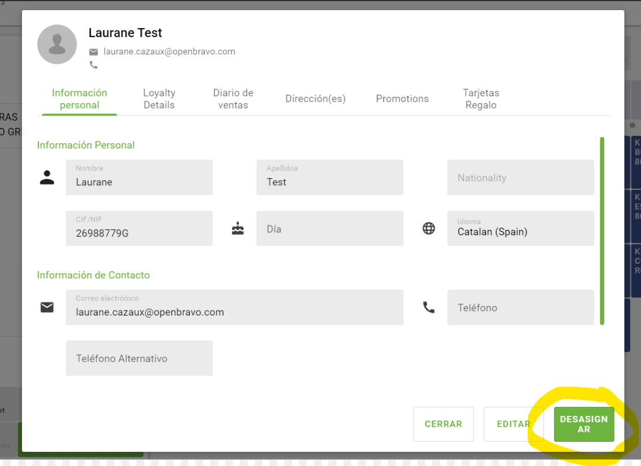Click the CERRAR button
The width and height of the screenshot is (641, 466).
click(x=443, y=424)
